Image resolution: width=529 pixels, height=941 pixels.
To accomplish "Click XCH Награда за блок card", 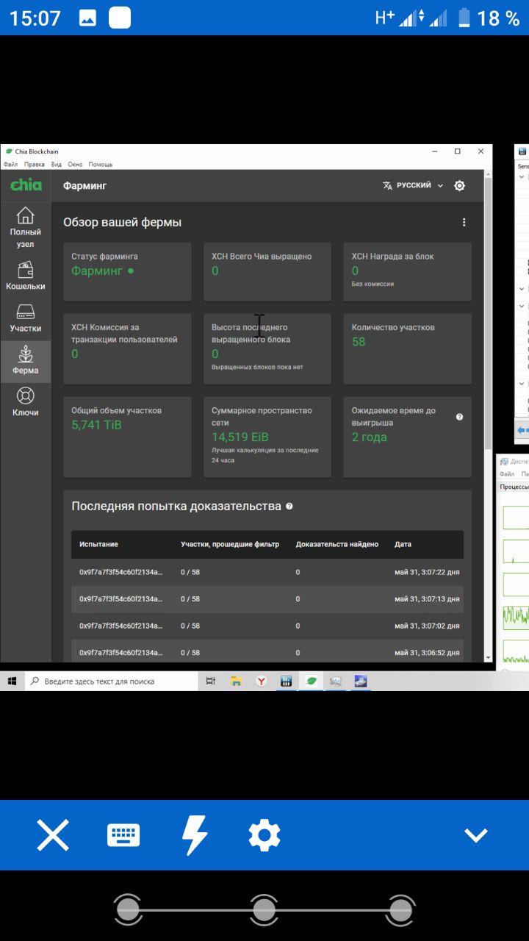I will coord(408,272).
